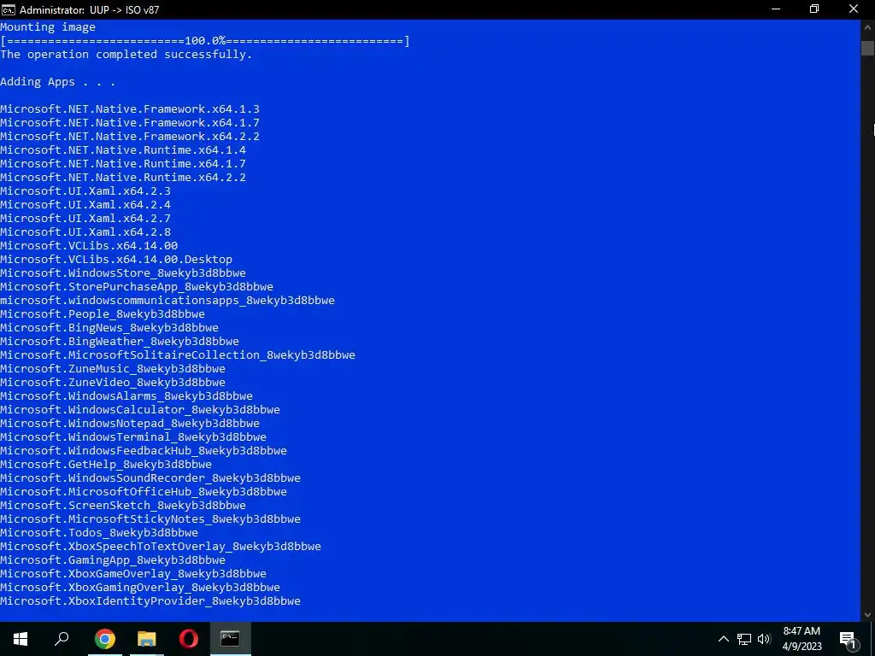Click Microsoft.UI.Xaml.x64.2.8 line
The height and width of the screenshot is (656, 875).
85,232
